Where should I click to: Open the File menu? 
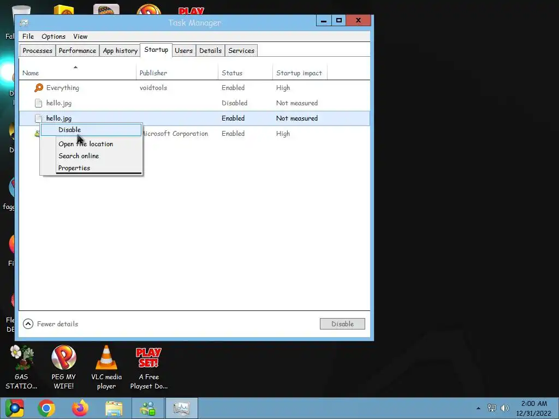(x=28, y=37)
